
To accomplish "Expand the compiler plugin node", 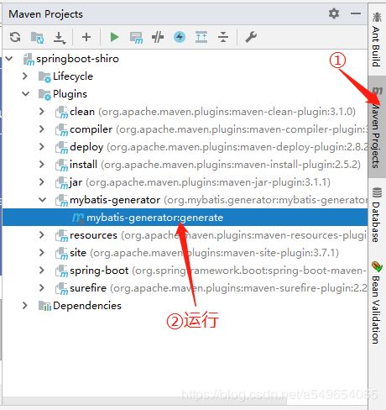I will click(x=42, y=129).
